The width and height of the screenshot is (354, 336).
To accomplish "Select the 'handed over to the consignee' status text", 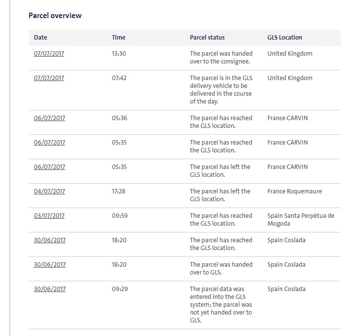I will click(x=221, y=58).
